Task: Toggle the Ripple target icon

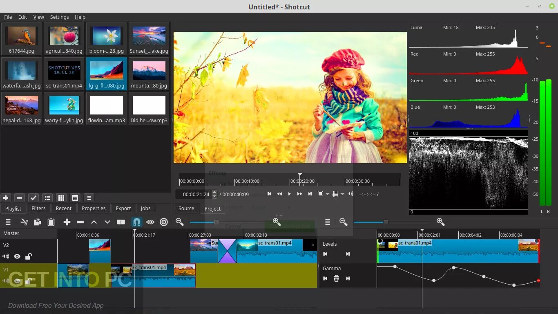Action: click(x=164, y=222)
